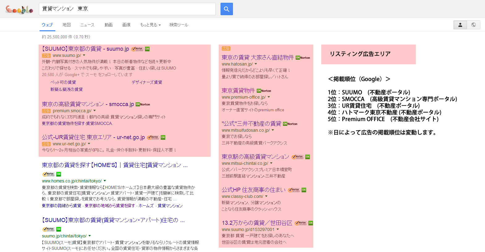
Task: Open 東京都の路線から賃貸 sitelink
Action: 61,206
